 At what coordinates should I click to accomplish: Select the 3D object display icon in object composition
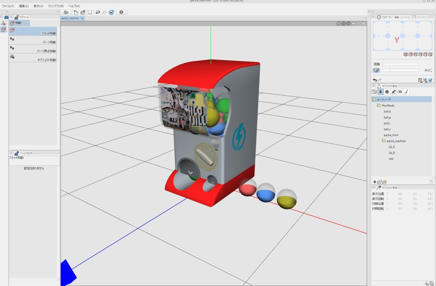pyautogui.click(x=380, y=91)
